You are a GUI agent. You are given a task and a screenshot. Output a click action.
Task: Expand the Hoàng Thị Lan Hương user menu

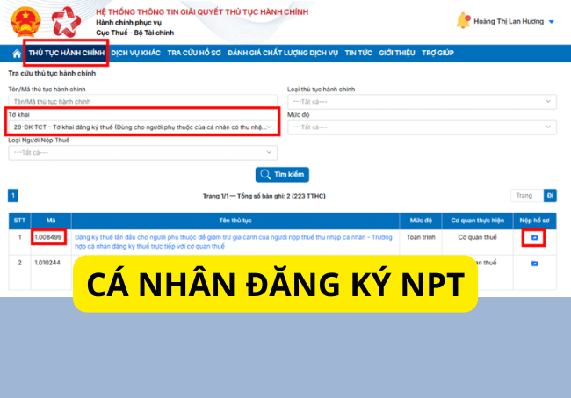[x=514, y=21]
